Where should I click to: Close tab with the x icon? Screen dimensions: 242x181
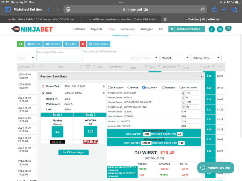point(165,19)
